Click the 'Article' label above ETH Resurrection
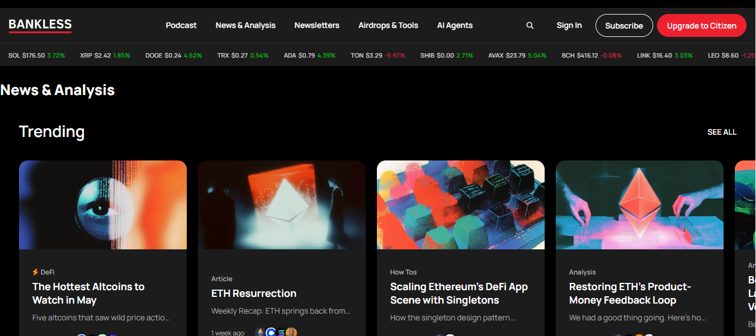Image resolution: width=756 pixels, height=336 pixels. [222, 279]
